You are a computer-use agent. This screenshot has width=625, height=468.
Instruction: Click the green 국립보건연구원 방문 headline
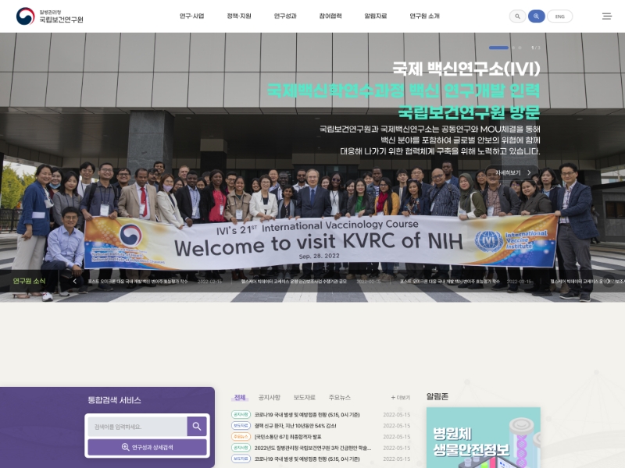pyautogui.click(x=470, y=112)
